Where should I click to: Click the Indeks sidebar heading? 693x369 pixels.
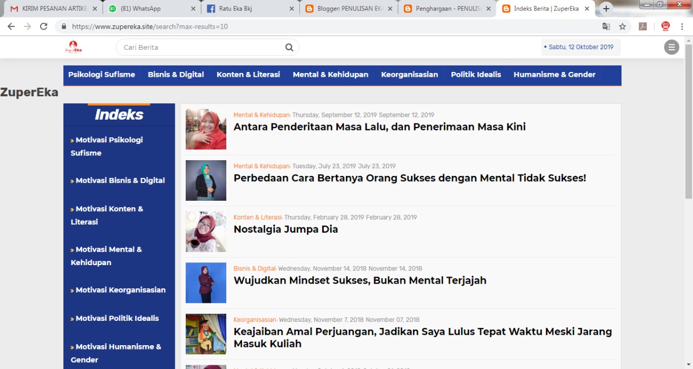[x=119, y=115]
